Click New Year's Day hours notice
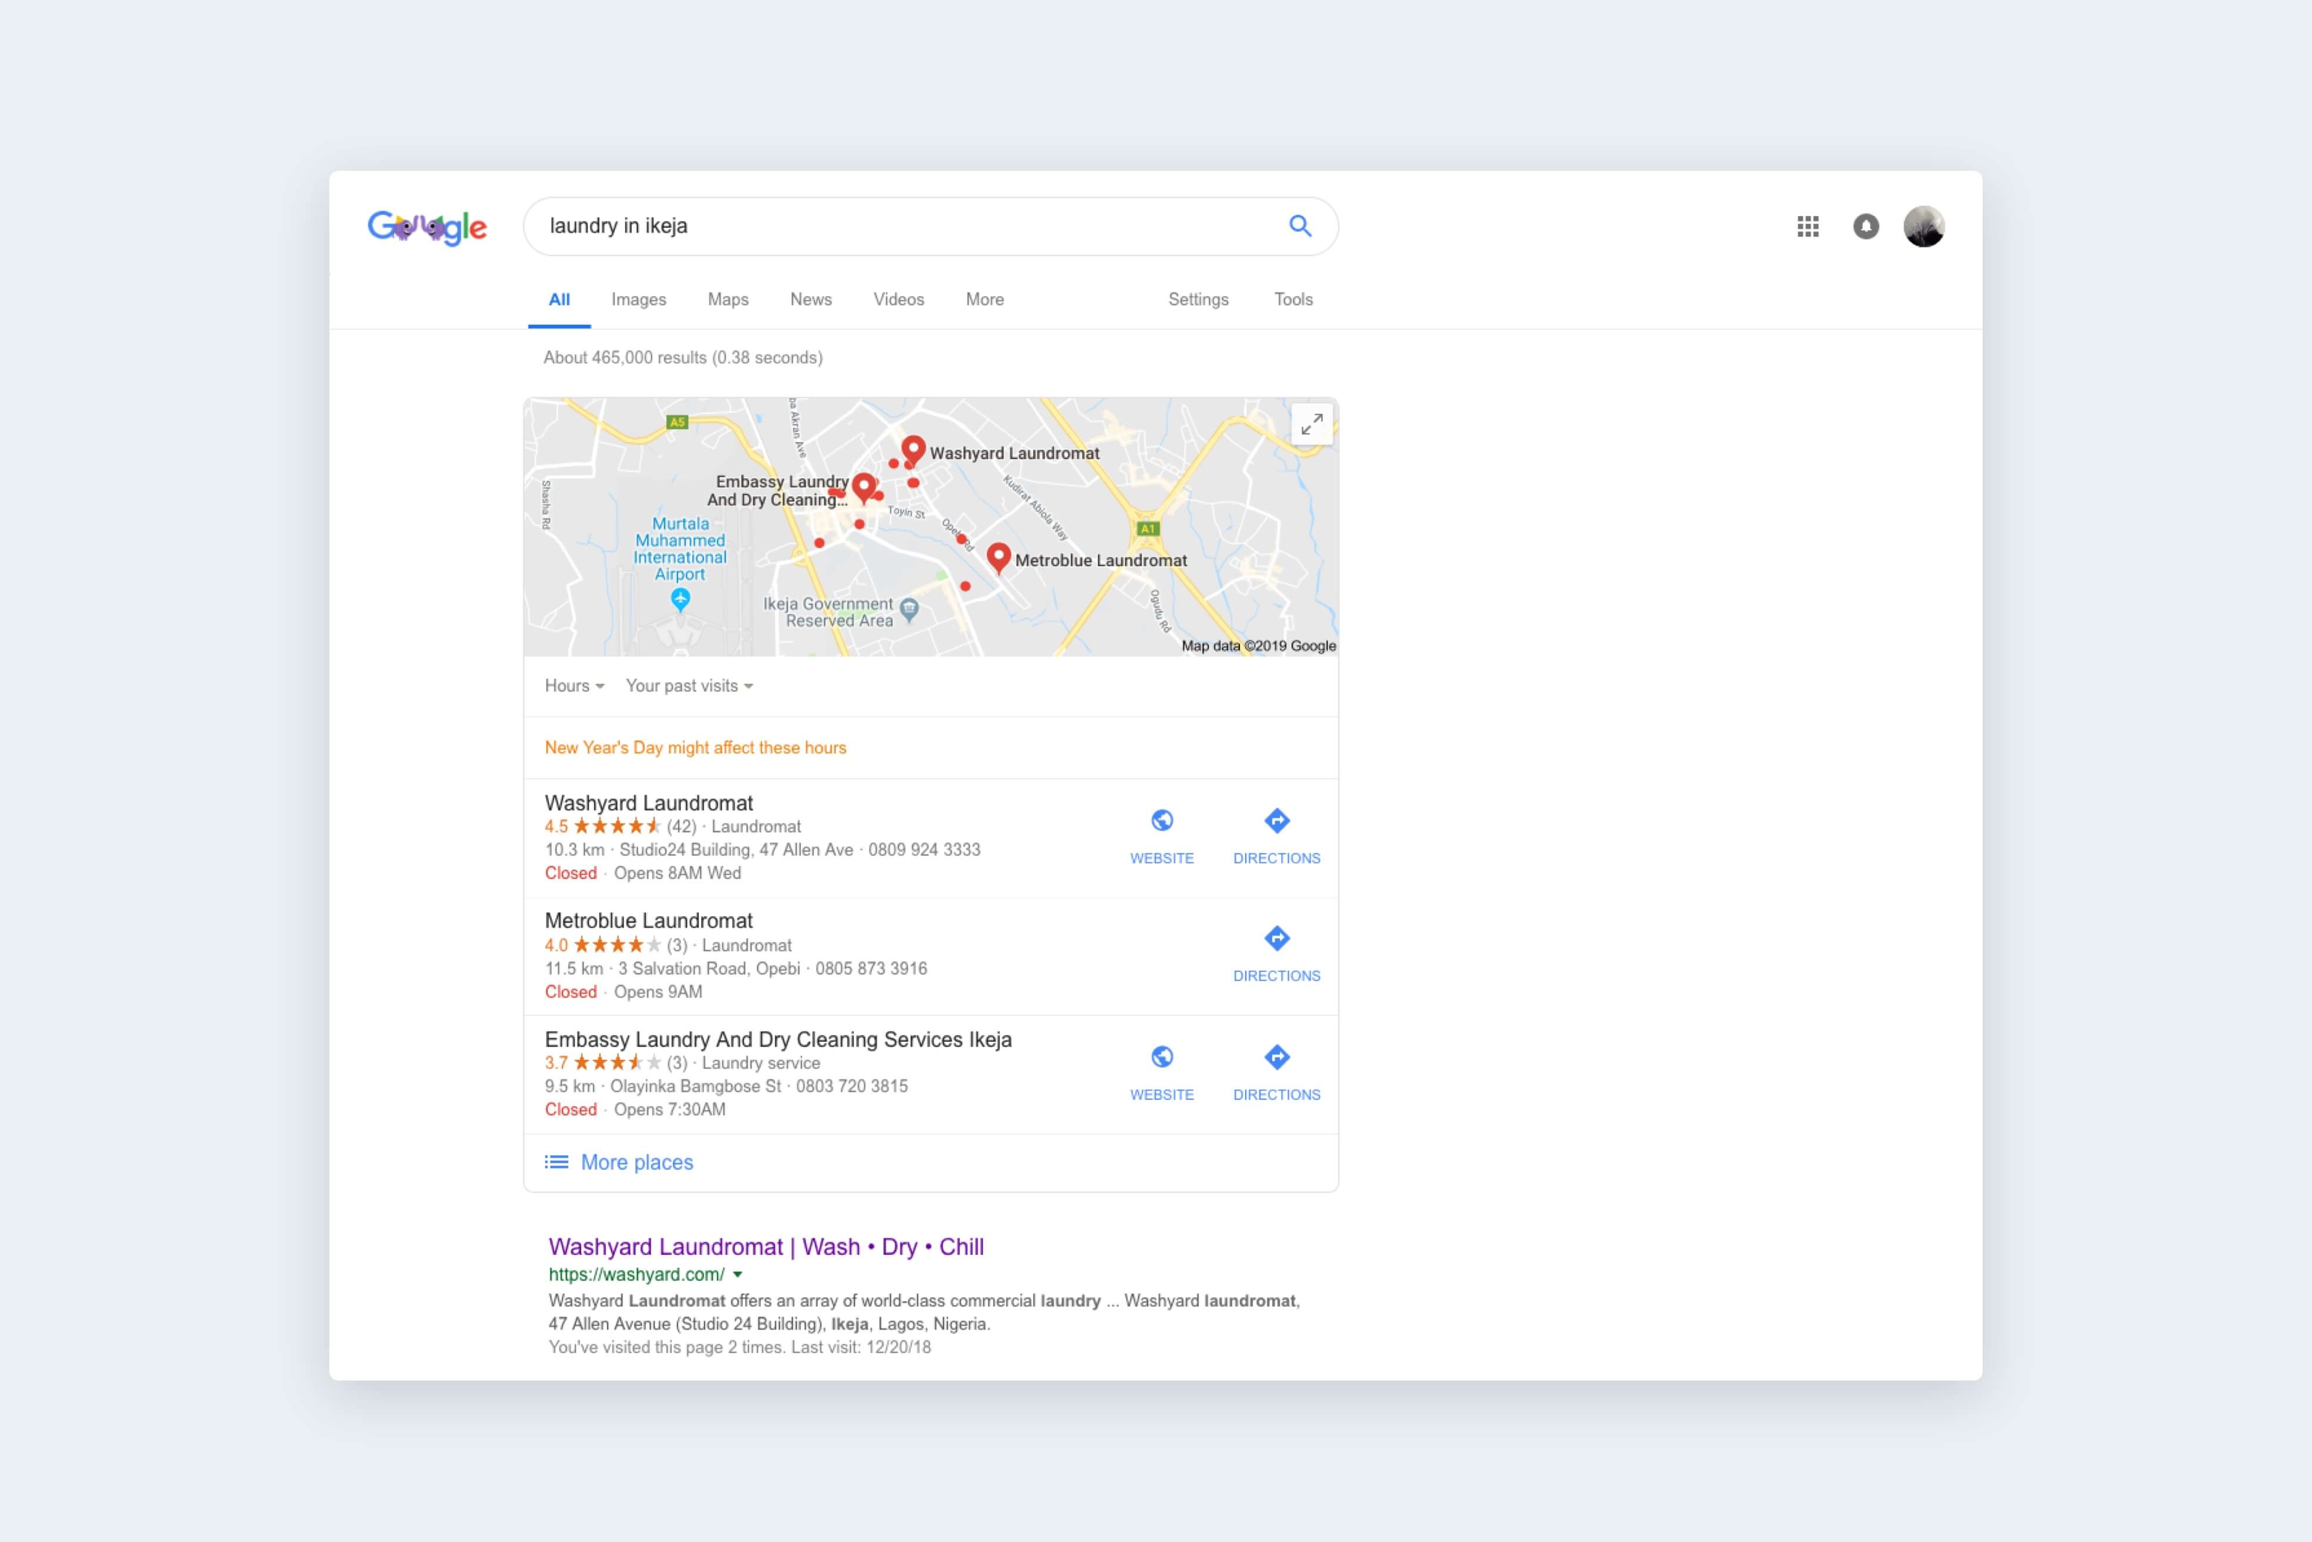The height and width of the screenshot is (1542, 2312). click(x=695, y=748)
